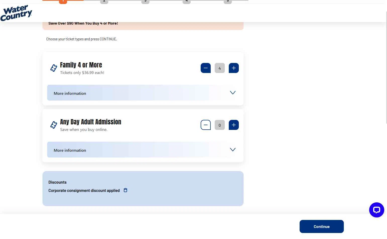Open the live chat bubble
Viewport: 387px width, 239px height.
click(376, 210)
